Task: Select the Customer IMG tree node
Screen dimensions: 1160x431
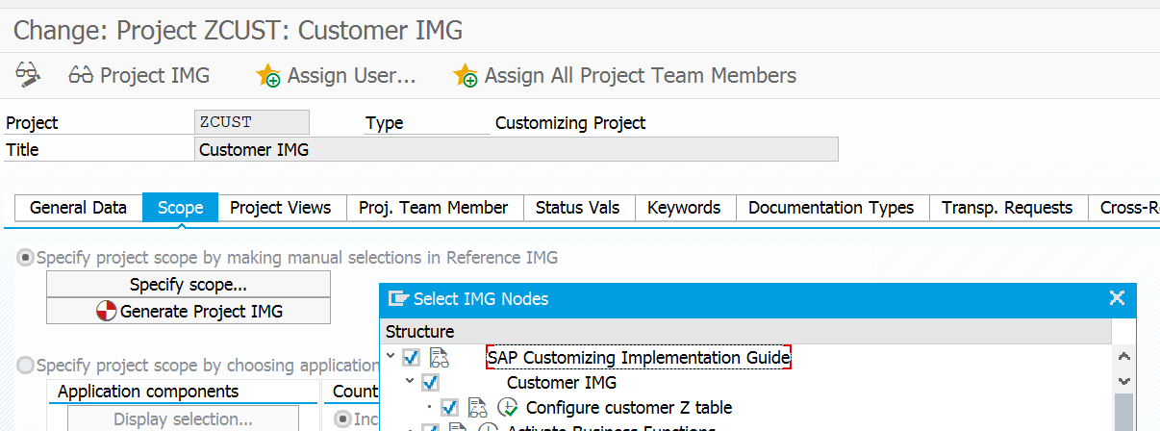Action: coord(562,383)
